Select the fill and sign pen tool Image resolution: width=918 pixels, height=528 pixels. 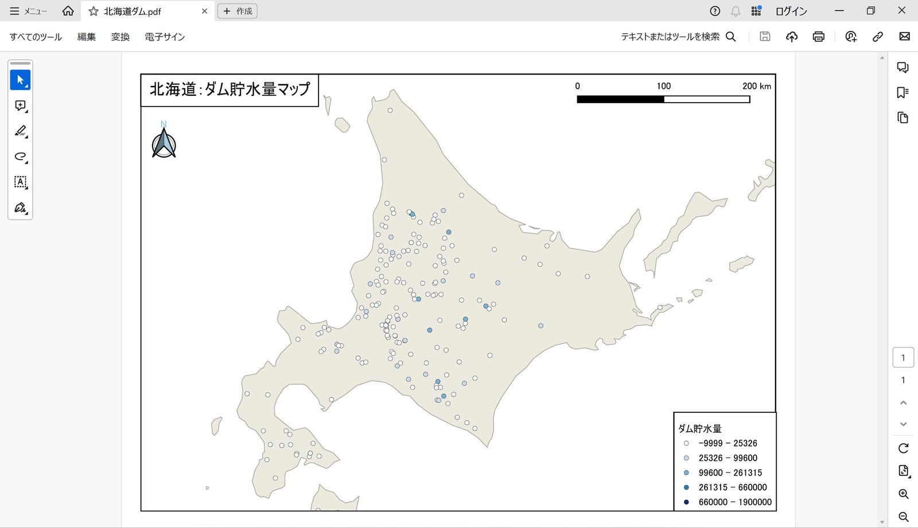[20, 208]
